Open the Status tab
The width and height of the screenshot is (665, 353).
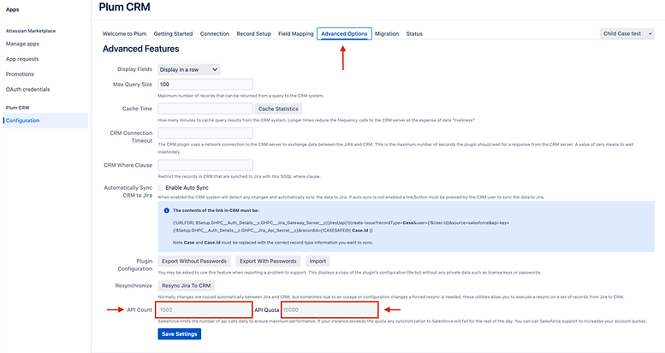(x=414, y=33)
